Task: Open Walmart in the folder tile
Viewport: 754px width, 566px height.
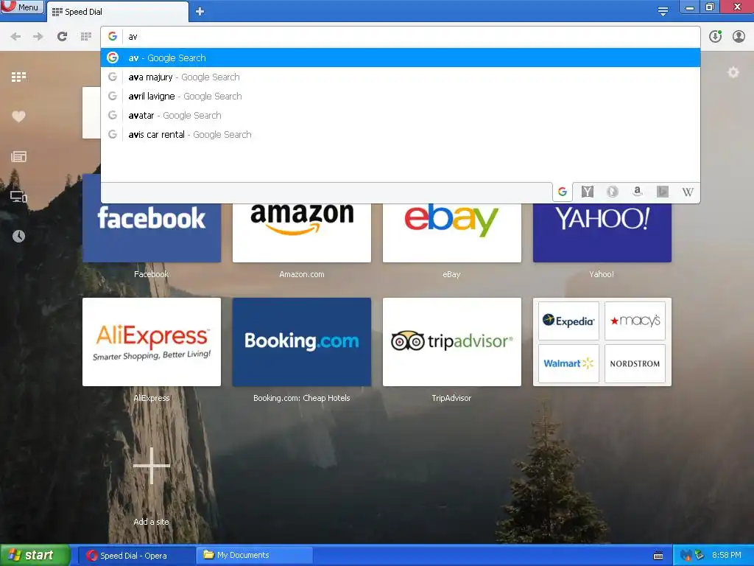Action: (x=568, y=363)
